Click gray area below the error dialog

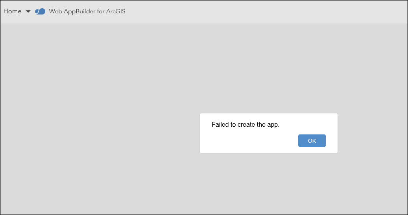pos(268,182)
